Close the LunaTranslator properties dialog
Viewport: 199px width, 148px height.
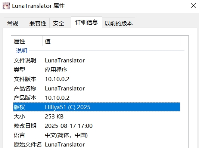[193, 6]
